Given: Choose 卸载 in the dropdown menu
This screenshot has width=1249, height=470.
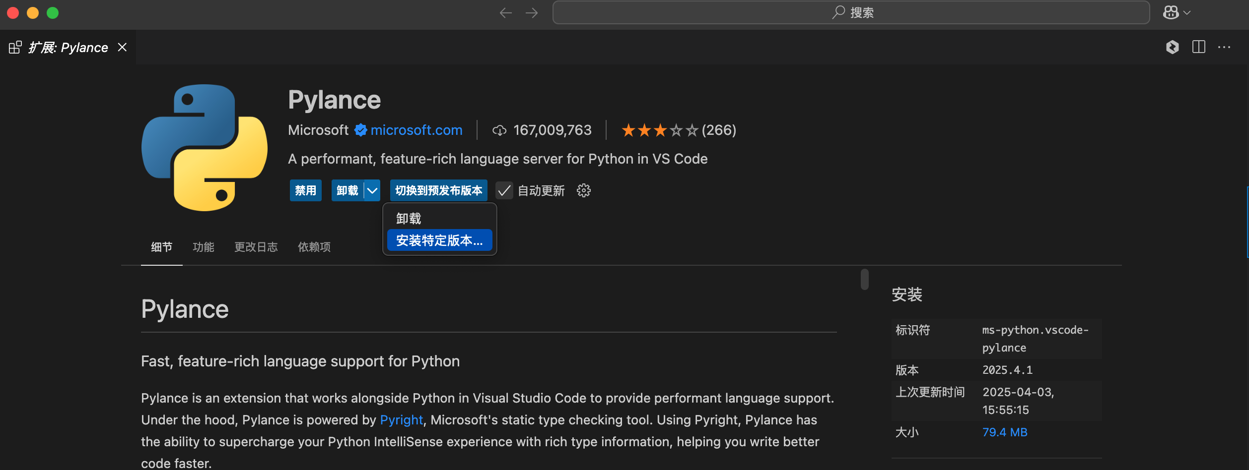Looking at the screenshot, I should click(x=409, y=219).
